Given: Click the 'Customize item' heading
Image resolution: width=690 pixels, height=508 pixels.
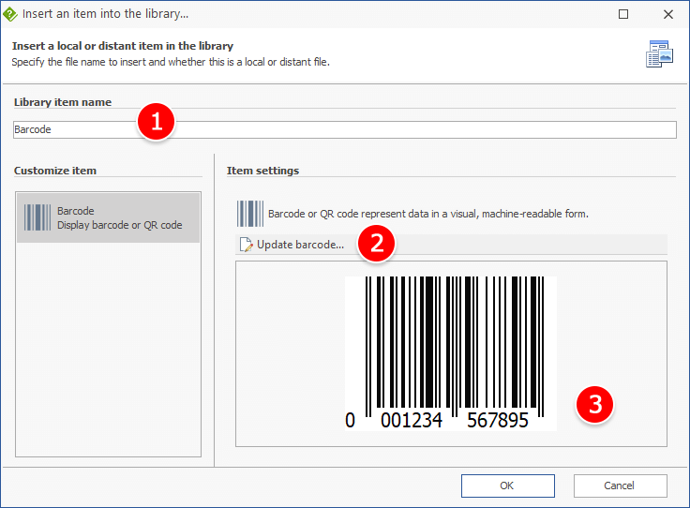Looking at the screenshot, I should tap(55, 171).
